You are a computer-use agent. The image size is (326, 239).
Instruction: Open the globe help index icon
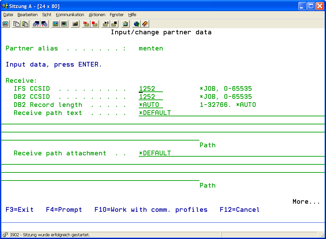[136, 24]
